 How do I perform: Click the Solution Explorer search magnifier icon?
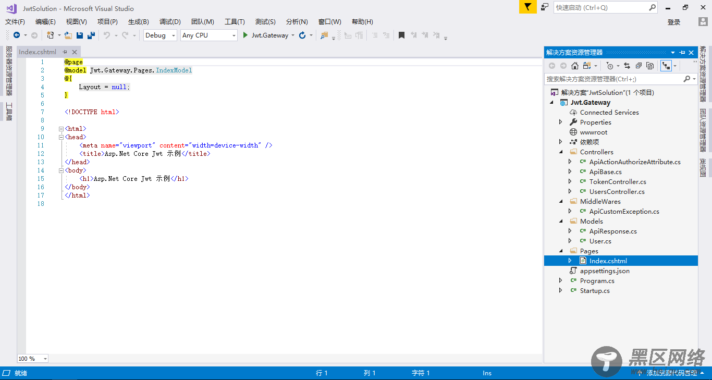tap(687, 79)
